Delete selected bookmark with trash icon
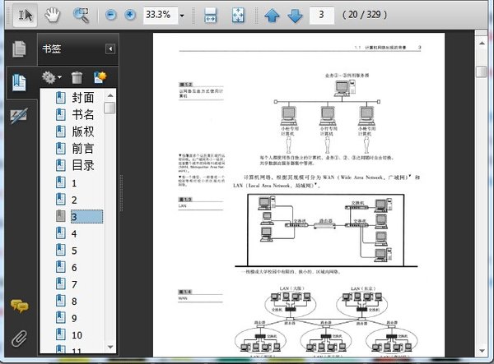494x364 pixels. point(77,77)
